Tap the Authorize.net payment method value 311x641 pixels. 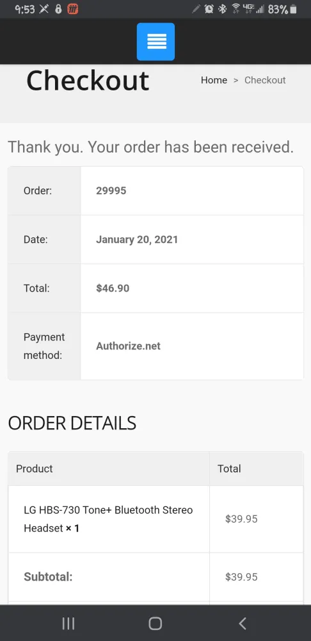click(x=128, y=346)
